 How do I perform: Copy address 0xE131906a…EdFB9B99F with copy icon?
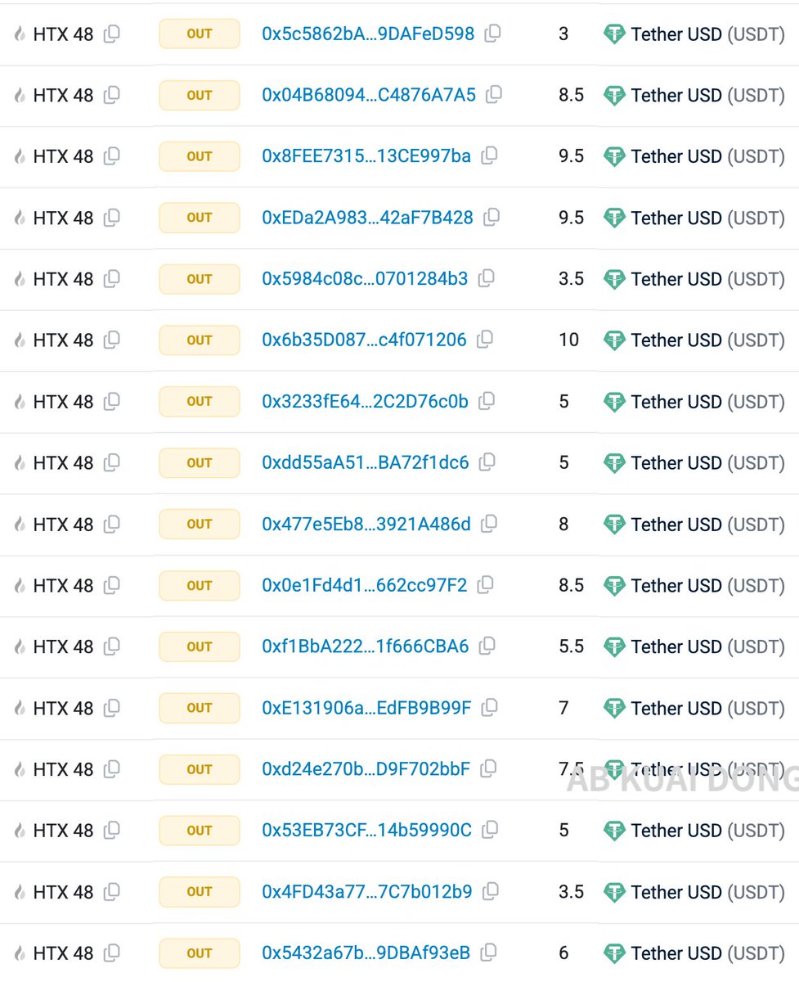click(x=490, y=708)
